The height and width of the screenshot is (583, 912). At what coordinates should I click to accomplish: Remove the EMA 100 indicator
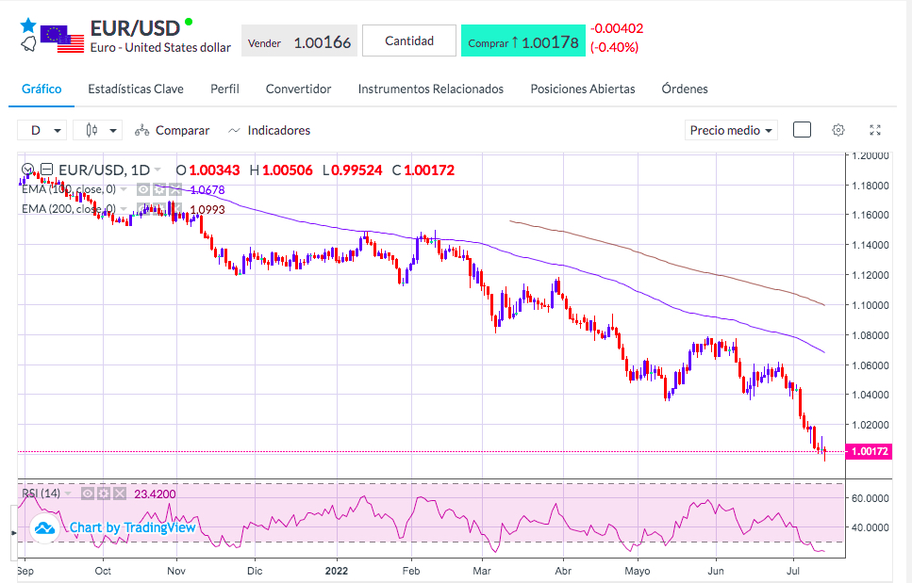[x=175, y=189]
